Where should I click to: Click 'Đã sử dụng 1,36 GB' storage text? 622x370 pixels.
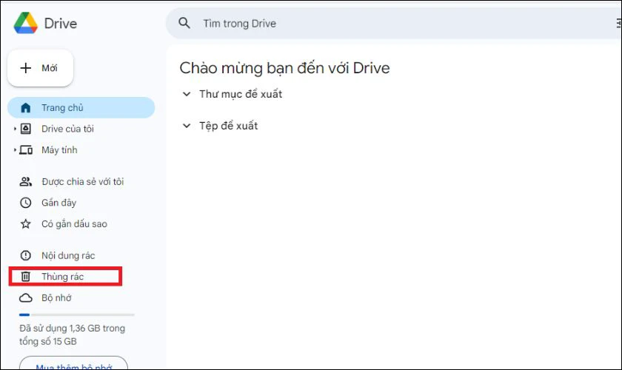coord(73,334)
